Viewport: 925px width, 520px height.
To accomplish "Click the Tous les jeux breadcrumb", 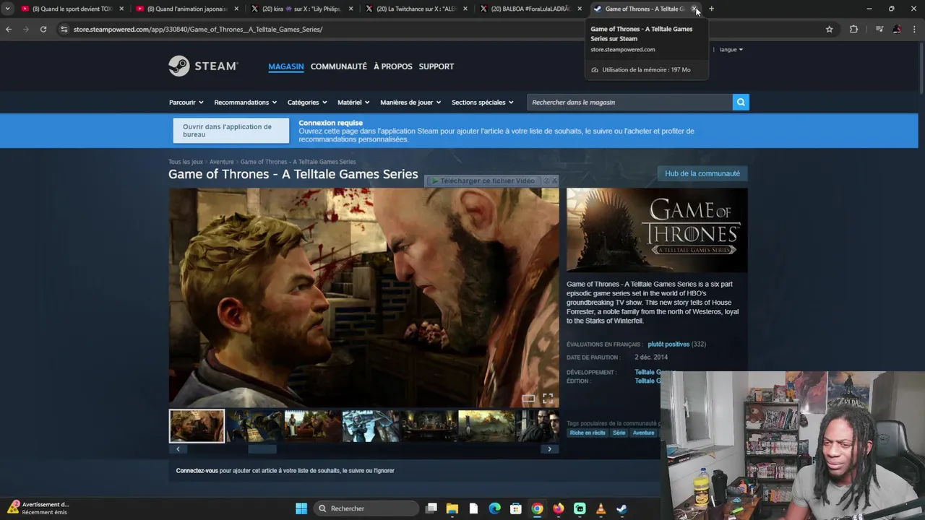I will 186,162.
